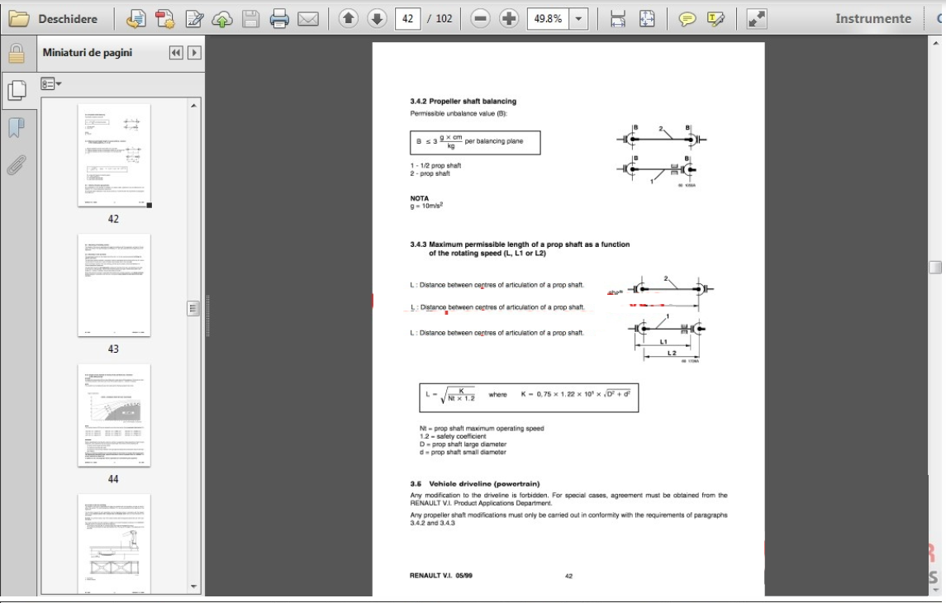The image size is (946, 603).
Task: Select the highlight text tool
Action: click(715, 19)
